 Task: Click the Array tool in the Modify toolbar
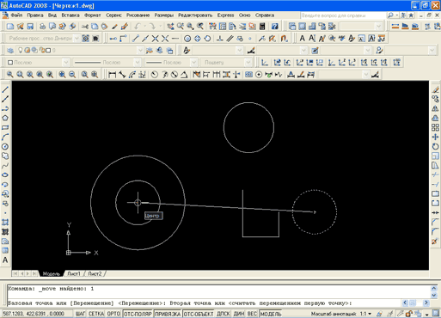coord(435,127)
